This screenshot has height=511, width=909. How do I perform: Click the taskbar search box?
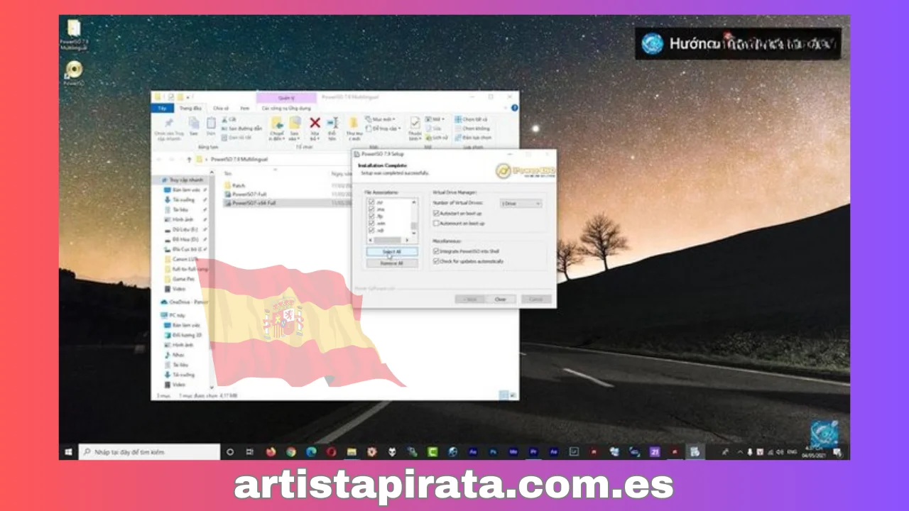(150, 451)
